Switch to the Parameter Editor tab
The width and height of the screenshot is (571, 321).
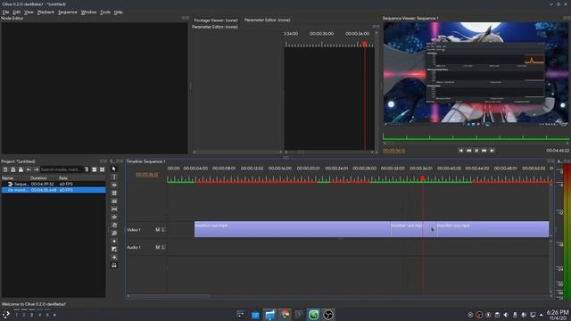tap(268, 20)
